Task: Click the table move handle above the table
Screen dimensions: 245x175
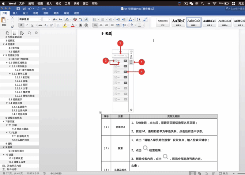Action: (100, 112)
